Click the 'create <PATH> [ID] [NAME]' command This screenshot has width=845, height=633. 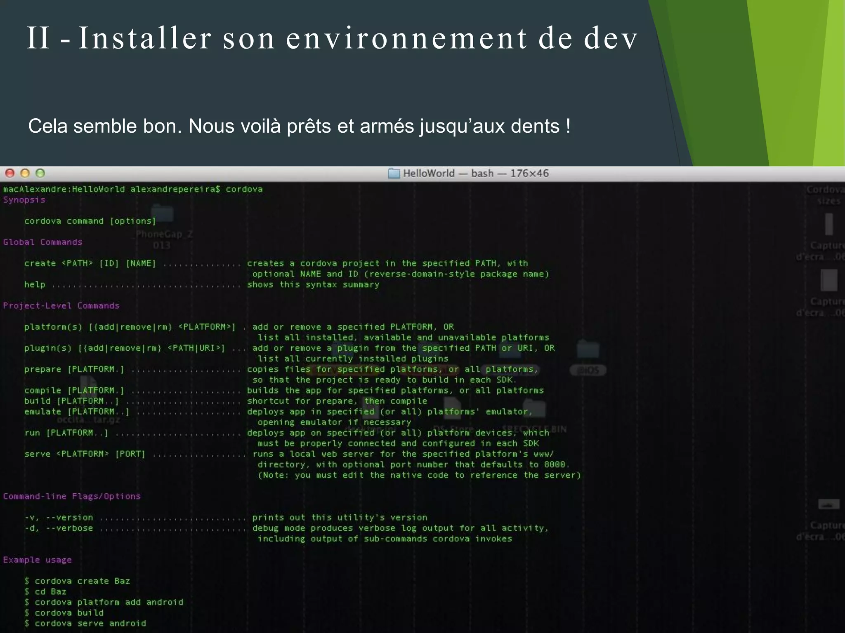(x=90, y=263)
